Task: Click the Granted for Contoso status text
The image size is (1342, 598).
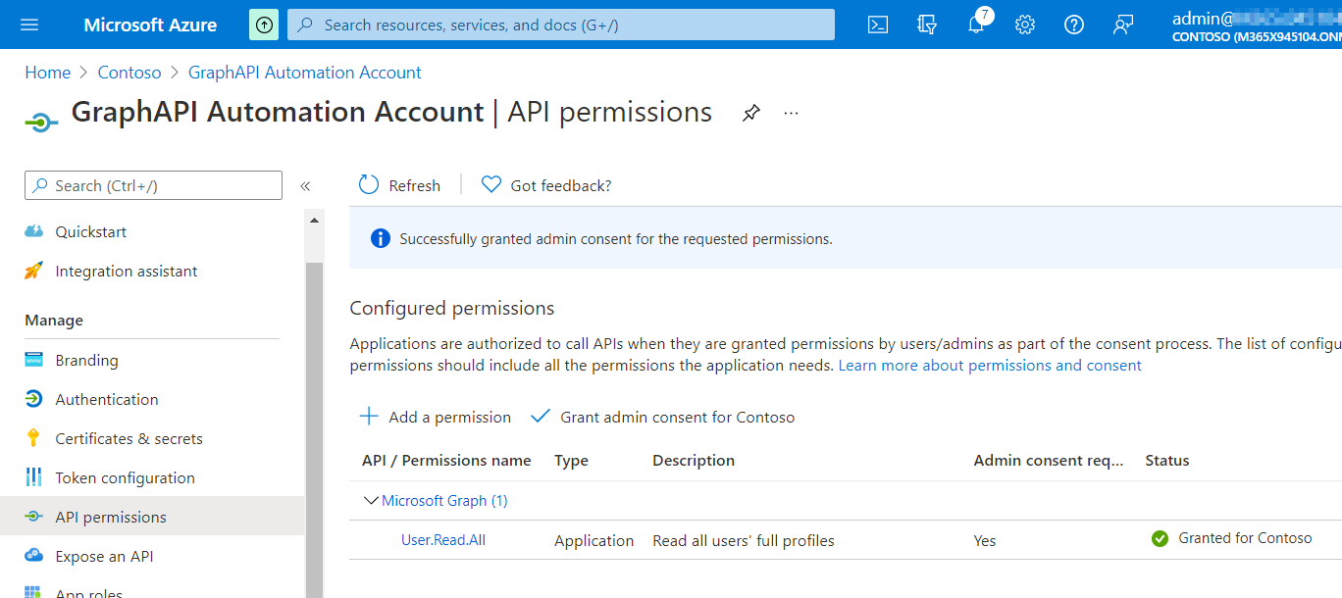Action: pyautogui.click(x=1245, y=538)
